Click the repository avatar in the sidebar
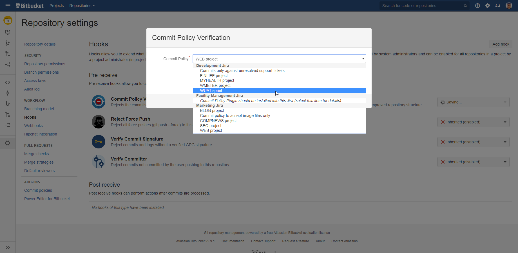518x253 pixels. [8, 20]
